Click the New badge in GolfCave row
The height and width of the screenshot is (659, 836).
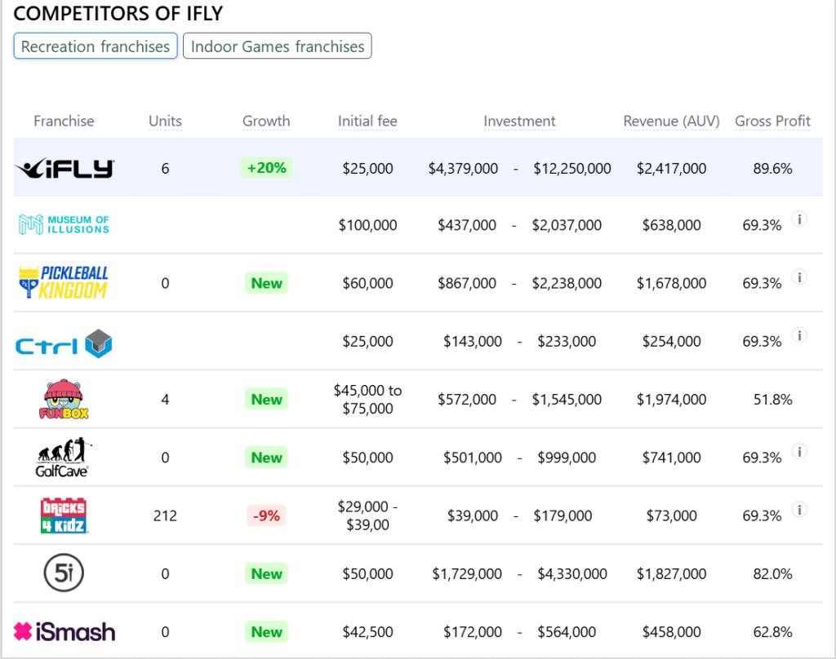(267, 457)
